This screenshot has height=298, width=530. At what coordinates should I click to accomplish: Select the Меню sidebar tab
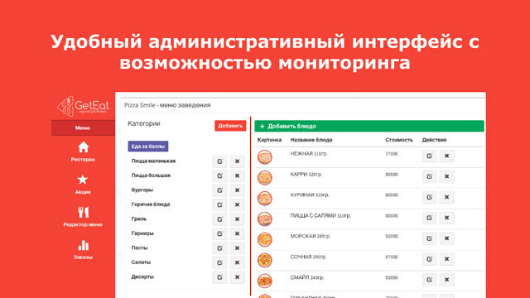[x=83, y=127]
